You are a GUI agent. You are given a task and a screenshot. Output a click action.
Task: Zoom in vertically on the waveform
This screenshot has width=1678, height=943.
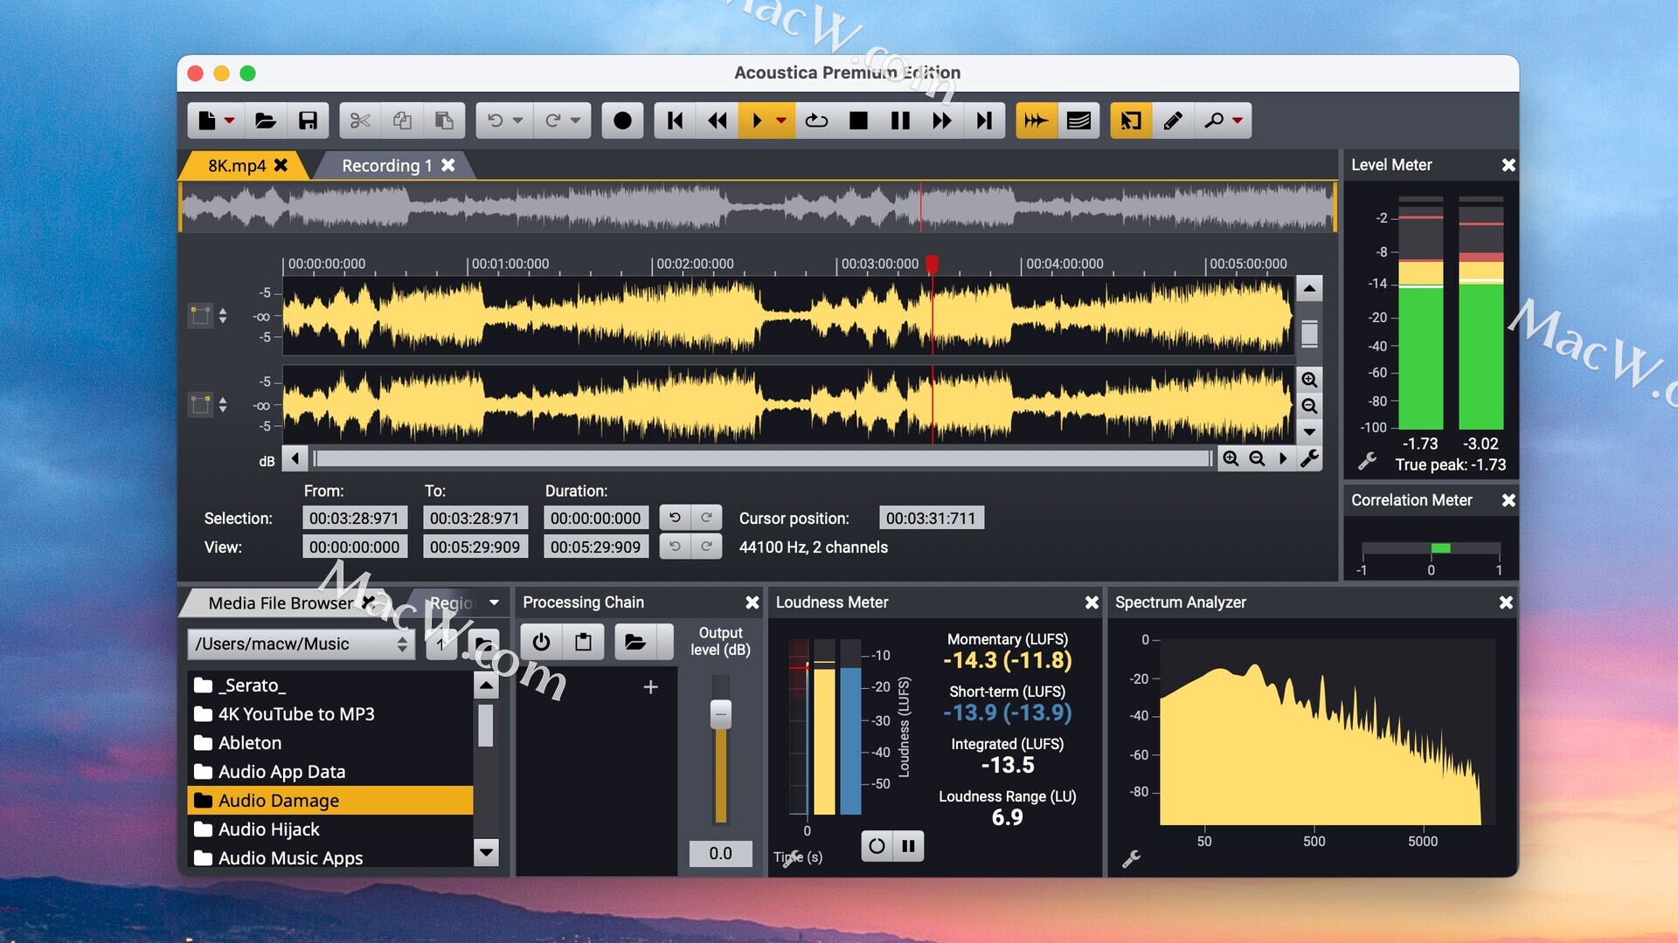[1309, 379]
